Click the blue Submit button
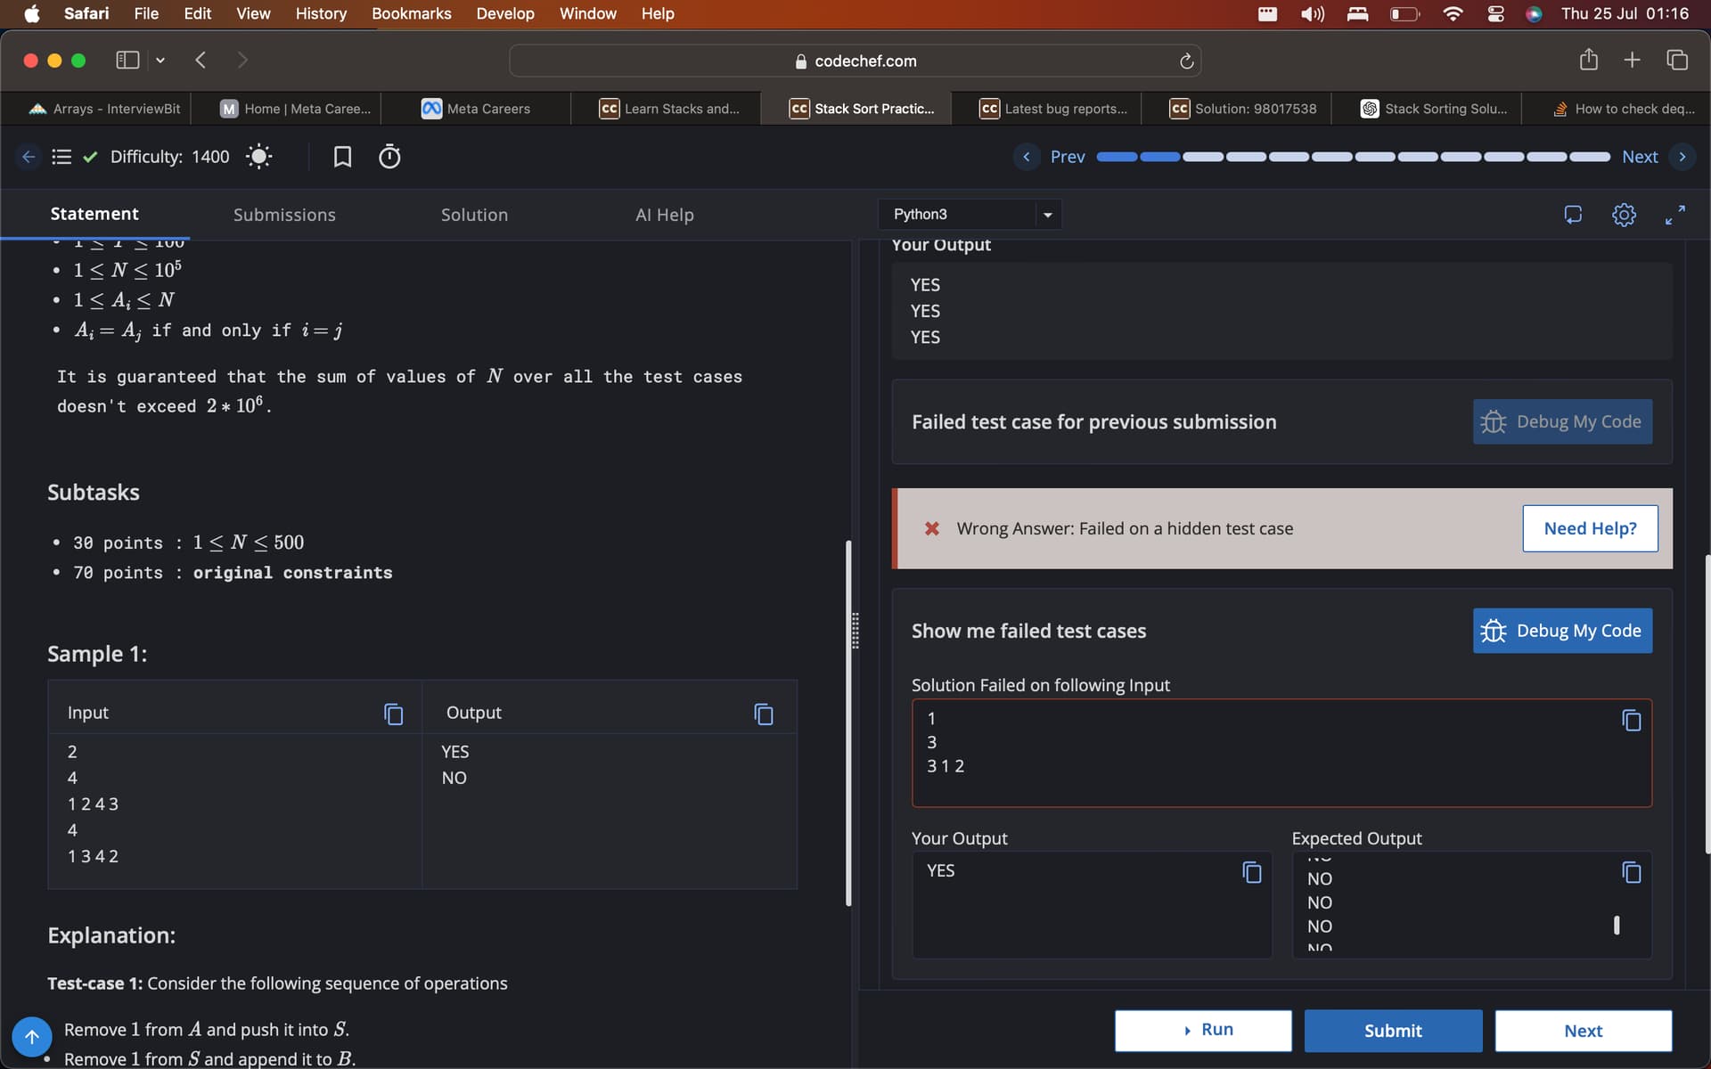The image size is (1711, 1069). pyautogui.click(x=1393, y=1031)
